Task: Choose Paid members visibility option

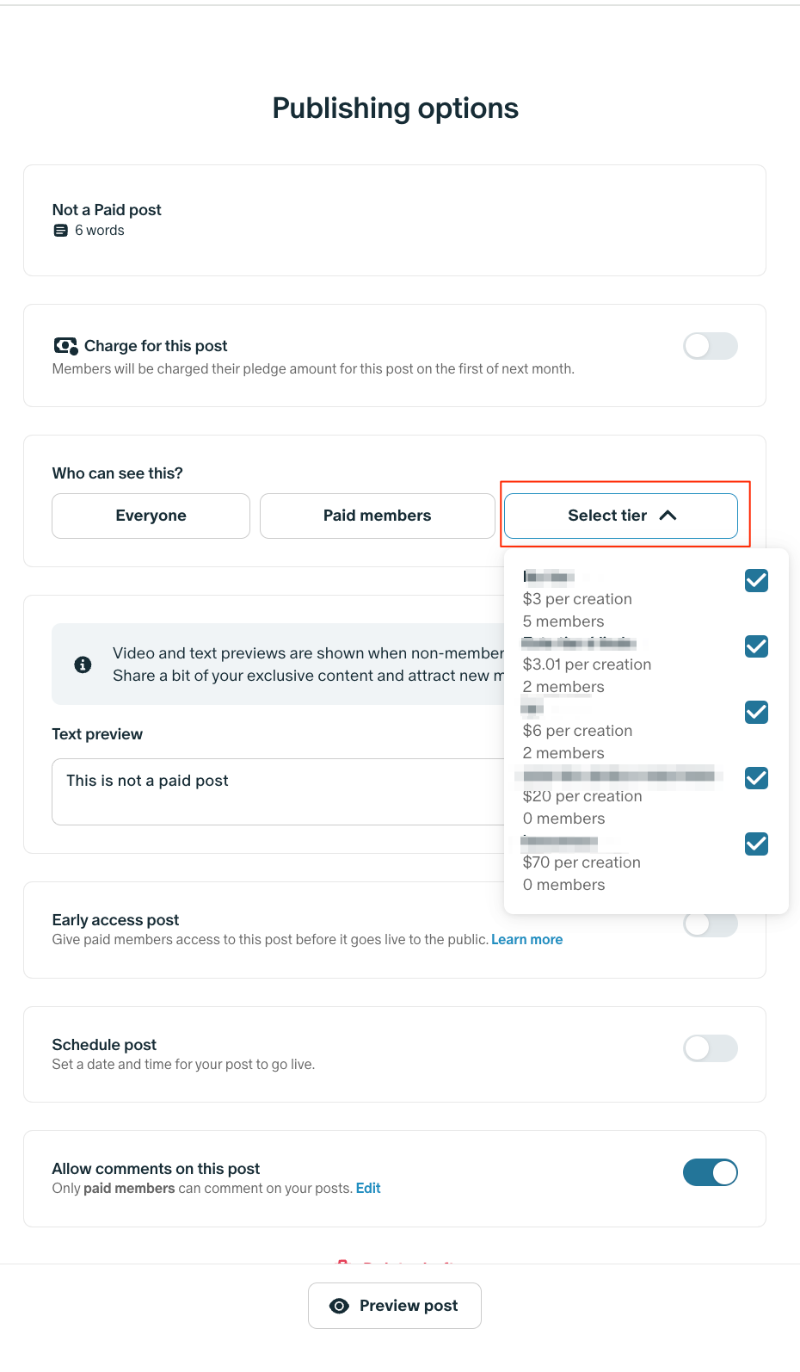Action: tap(377, 516)
